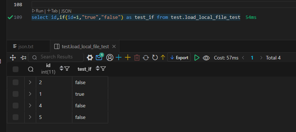Image resolution: width=296 pixels, height=132 pixels.
Task: Click the yellow plus icon
Action: [128, 58]
